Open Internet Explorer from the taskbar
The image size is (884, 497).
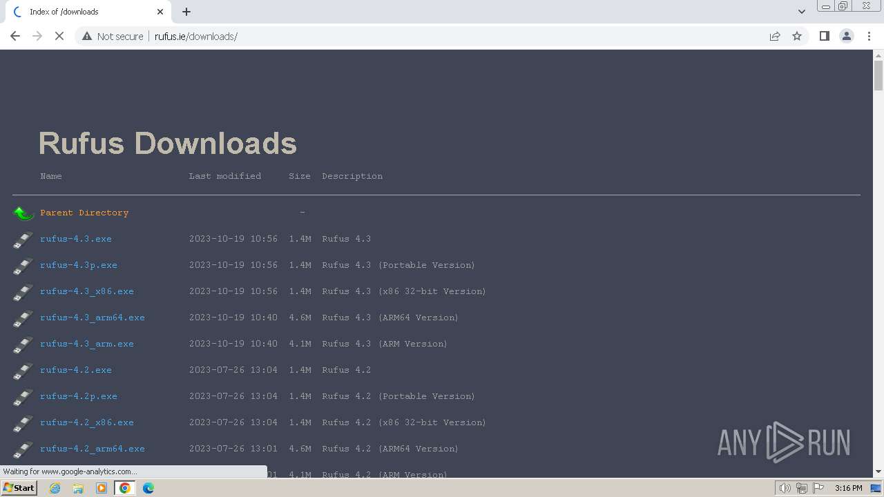[x=55, y=488]
